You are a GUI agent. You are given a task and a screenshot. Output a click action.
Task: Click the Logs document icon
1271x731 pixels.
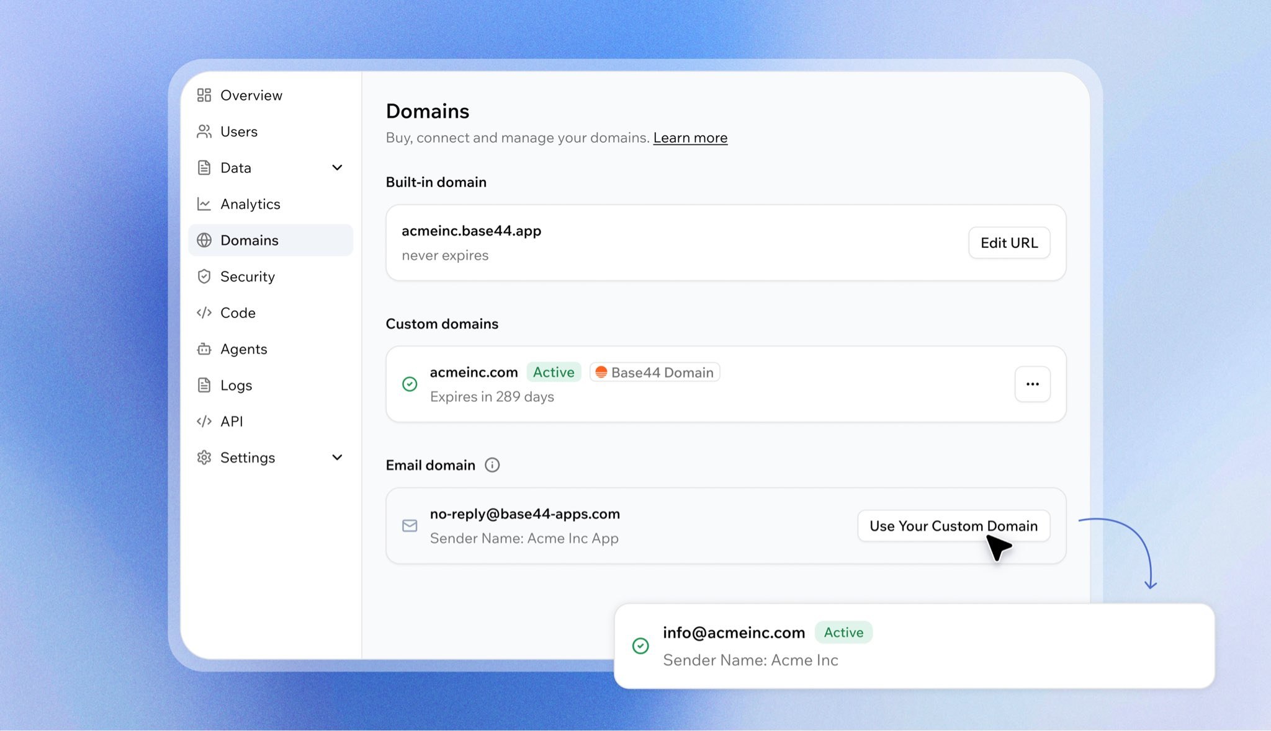(204, 385)
